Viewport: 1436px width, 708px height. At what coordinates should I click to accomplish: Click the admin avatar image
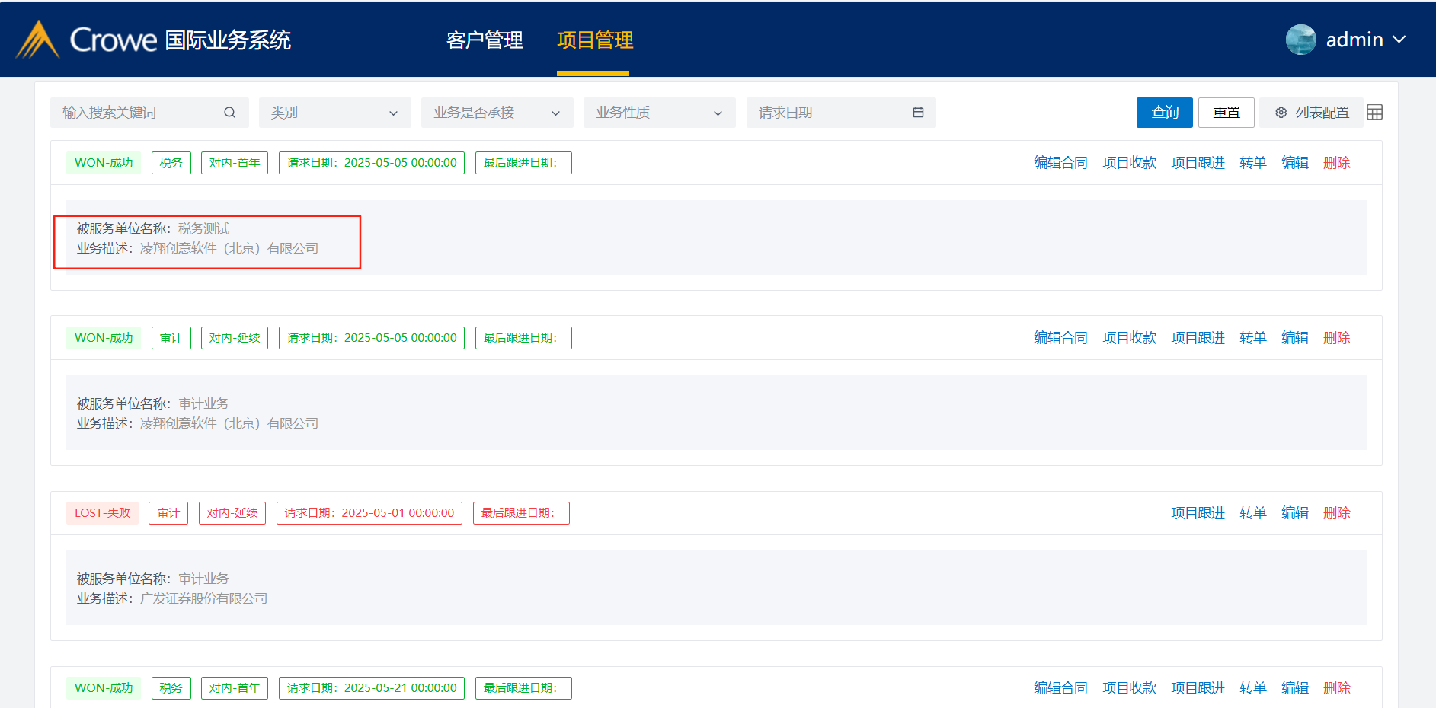[x=1301, y=40]
